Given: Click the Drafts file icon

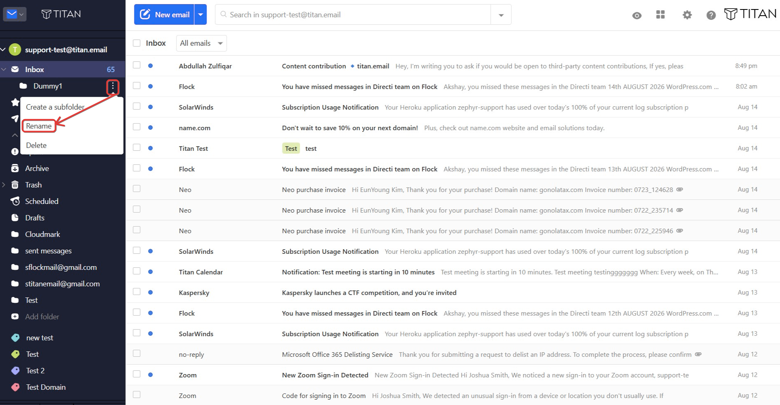Looking at the screenshot, I should [x=15, y=218].
